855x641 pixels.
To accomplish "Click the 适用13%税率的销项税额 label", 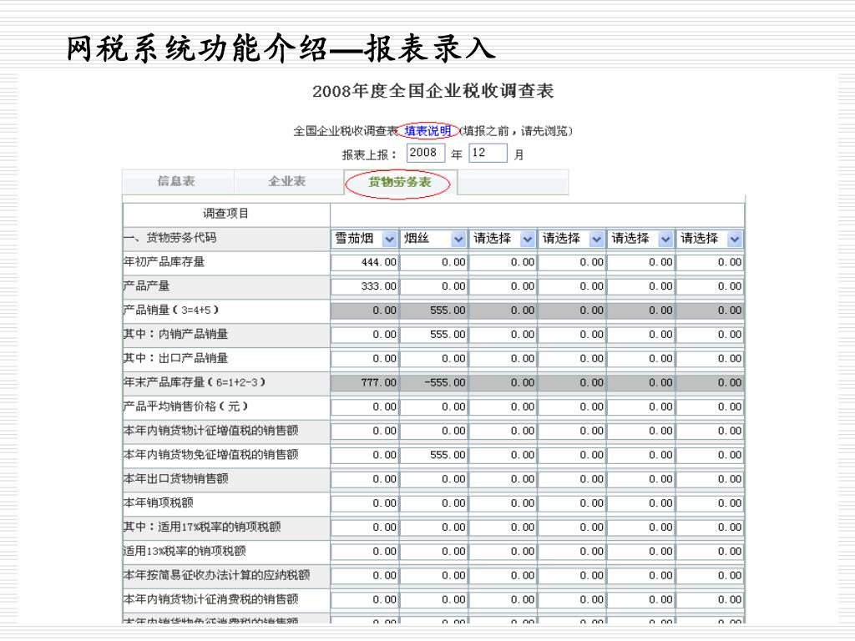I will click(185, 551).
